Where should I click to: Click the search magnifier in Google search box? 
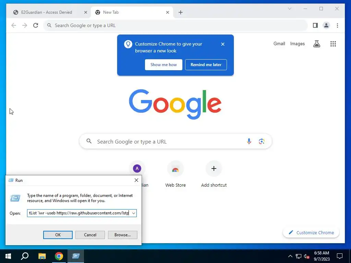tap(89, 141)
